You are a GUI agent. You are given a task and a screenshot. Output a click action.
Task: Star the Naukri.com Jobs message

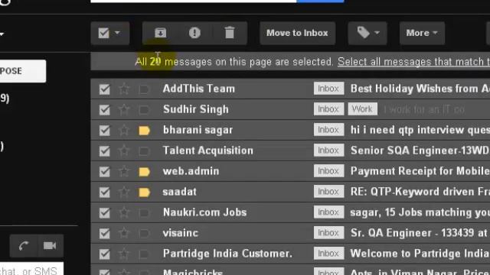click(x=124, y=212)
